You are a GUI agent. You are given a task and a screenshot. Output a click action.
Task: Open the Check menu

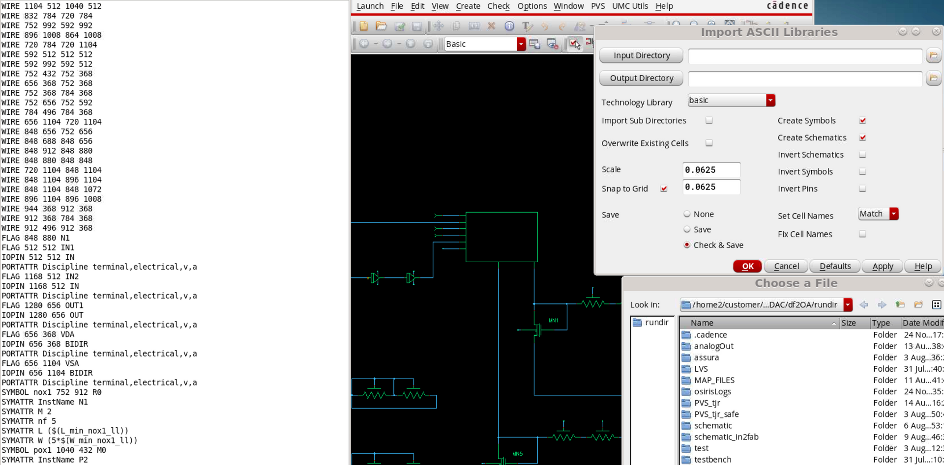[499, 6]
